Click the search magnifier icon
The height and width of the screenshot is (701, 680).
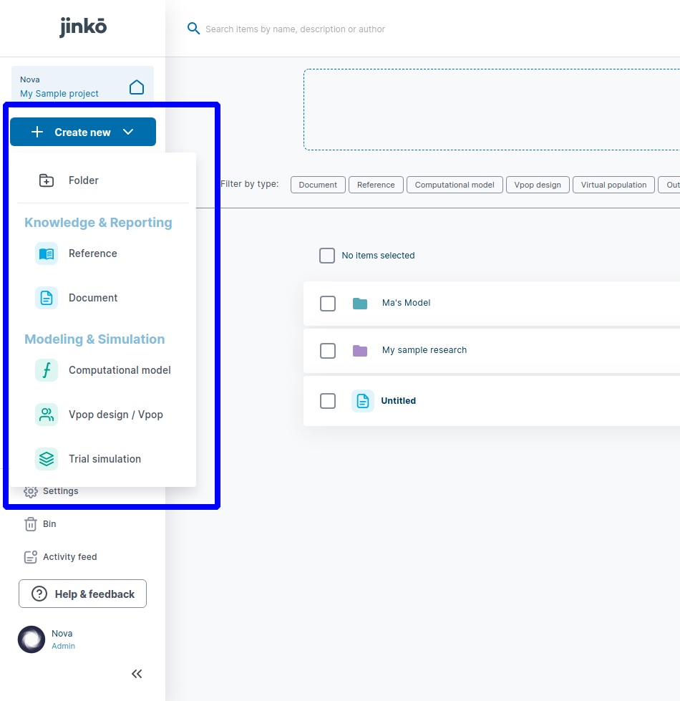coord(193,29)
